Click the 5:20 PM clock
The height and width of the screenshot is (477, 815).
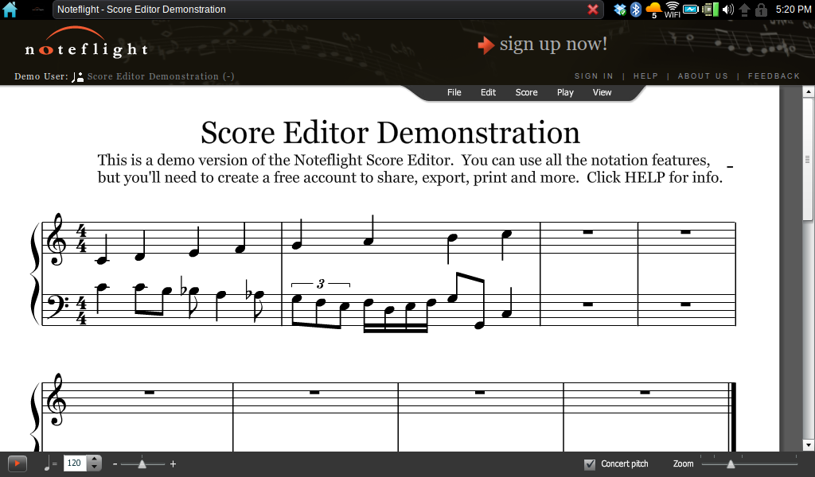[x=794, y=10]
